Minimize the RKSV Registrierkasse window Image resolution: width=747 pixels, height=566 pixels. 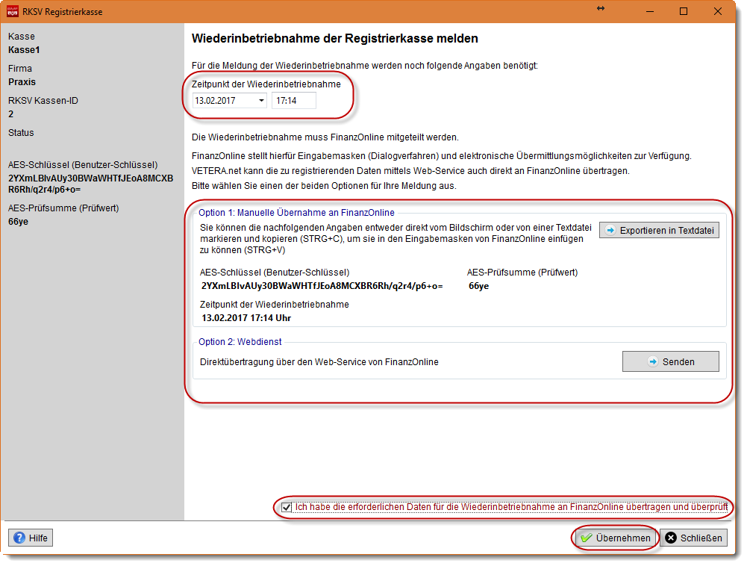pos(649,12)
